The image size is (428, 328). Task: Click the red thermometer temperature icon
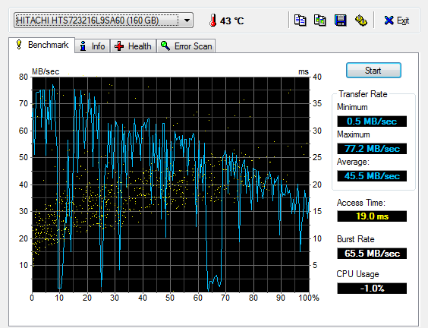212,20
